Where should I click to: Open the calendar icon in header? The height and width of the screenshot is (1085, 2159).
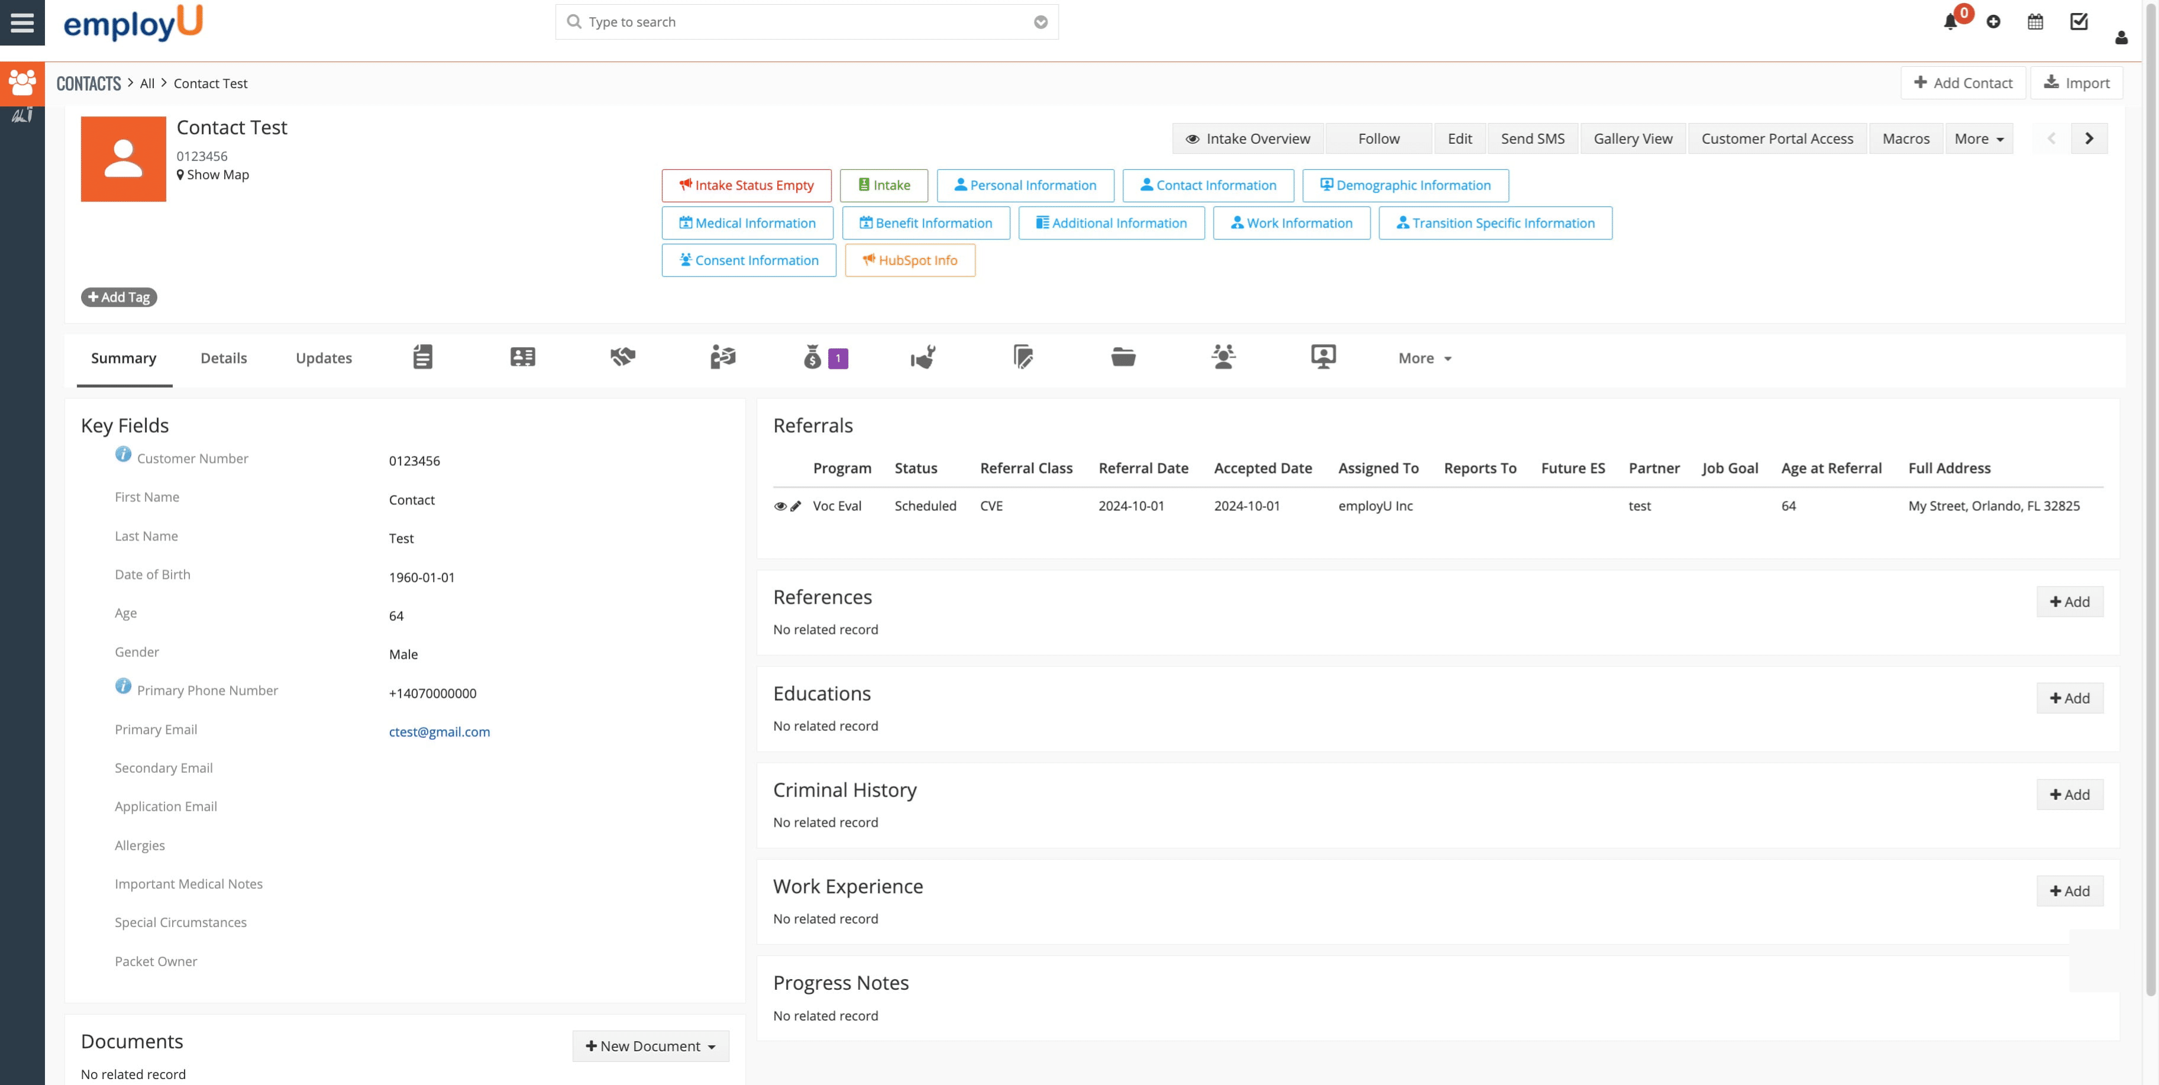2035,22
